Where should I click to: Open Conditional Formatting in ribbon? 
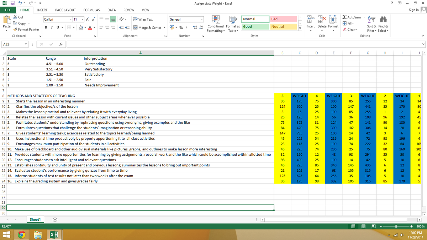pyautogui.click(x=216, y=24)
